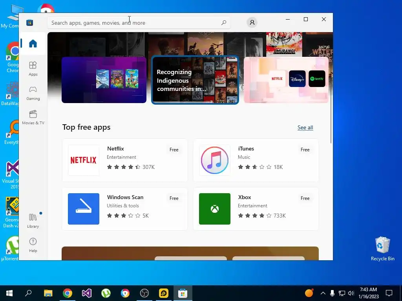This screenshot has width=402, height=301.
Task: Click the iTunes app logo
Action: pos(215,160)
